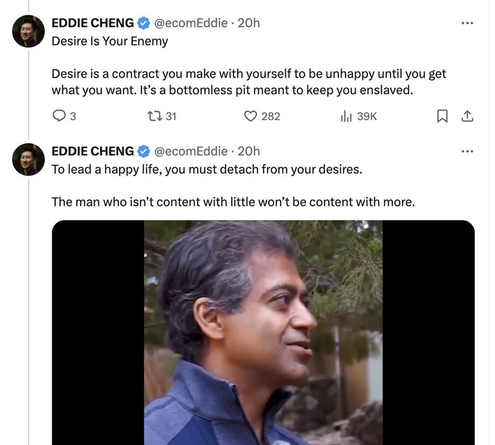495x445 pixels.
Task: Play the embedded video in second tweet
Action: (263, 332)
